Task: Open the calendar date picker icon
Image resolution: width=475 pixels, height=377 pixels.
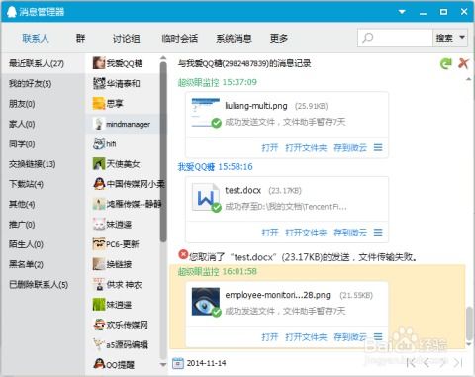Action: tap(178, 363)
